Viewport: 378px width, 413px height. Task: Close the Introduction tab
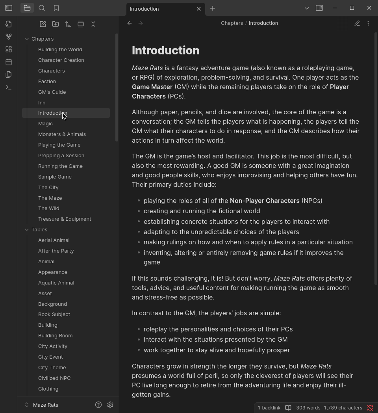pos(199,9)
